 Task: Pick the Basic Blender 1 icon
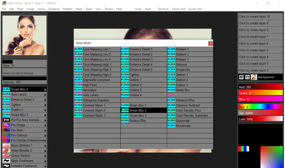pos(6,146)
